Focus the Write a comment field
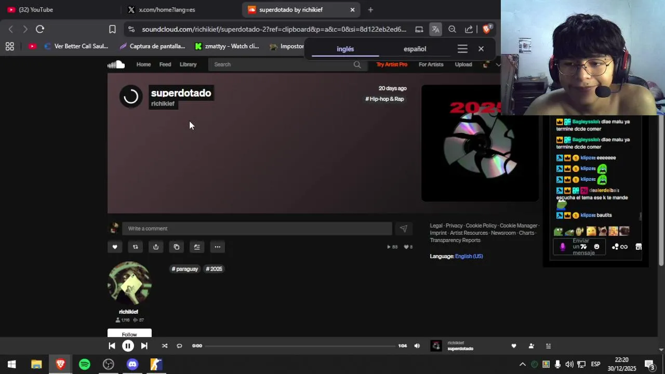Viewport: 665px width, 374px height. [x=257, y=229]
